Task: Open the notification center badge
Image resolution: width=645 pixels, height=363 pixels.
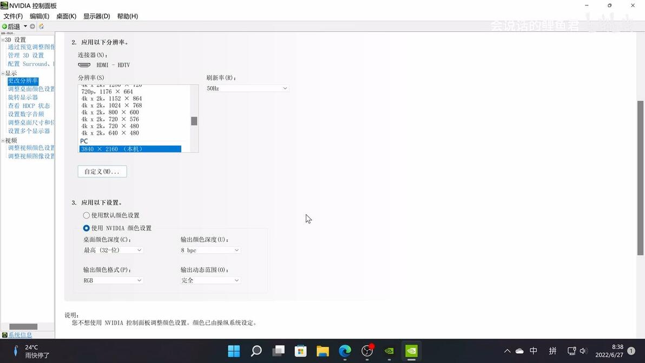Action: [x=631, y=351]
